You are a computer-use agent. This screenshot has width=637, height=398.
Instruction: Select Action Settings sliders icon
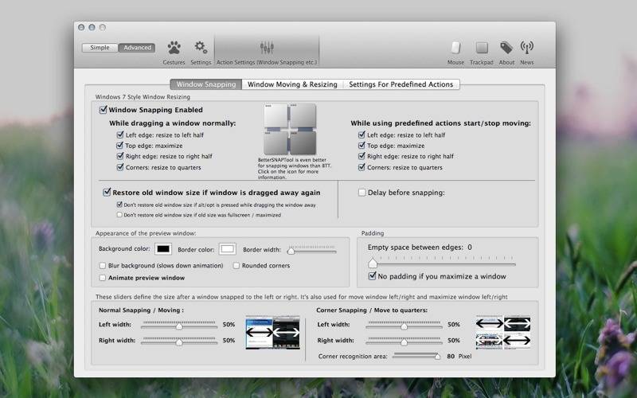point(267,48)
